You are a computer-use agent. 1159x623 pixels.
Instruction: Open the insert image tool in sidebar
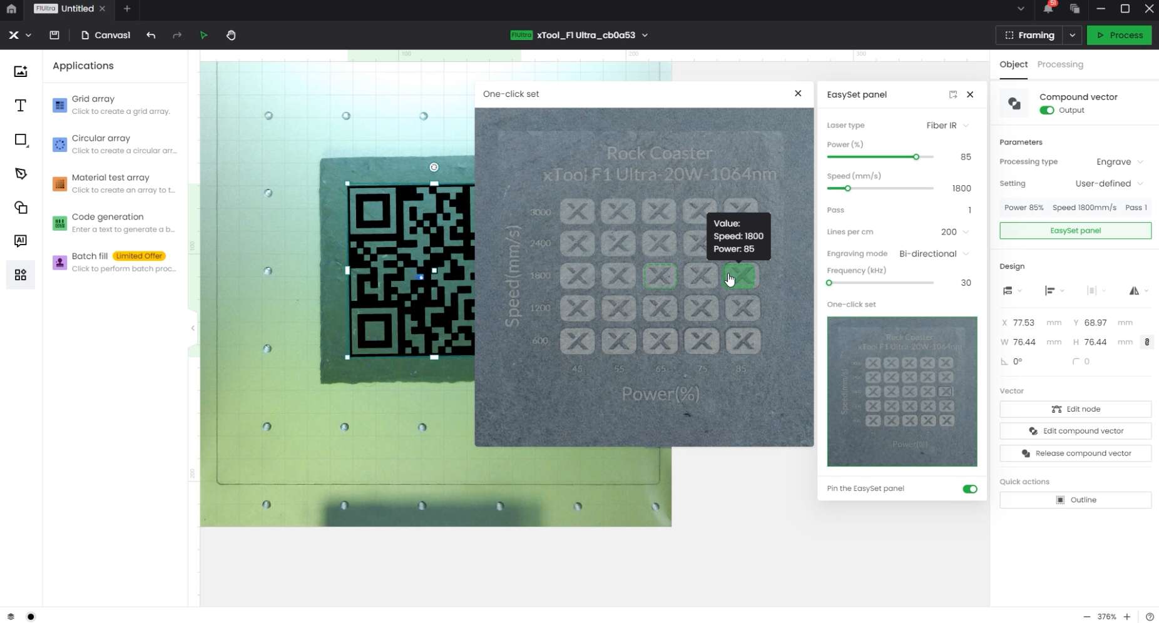point(21,71)
